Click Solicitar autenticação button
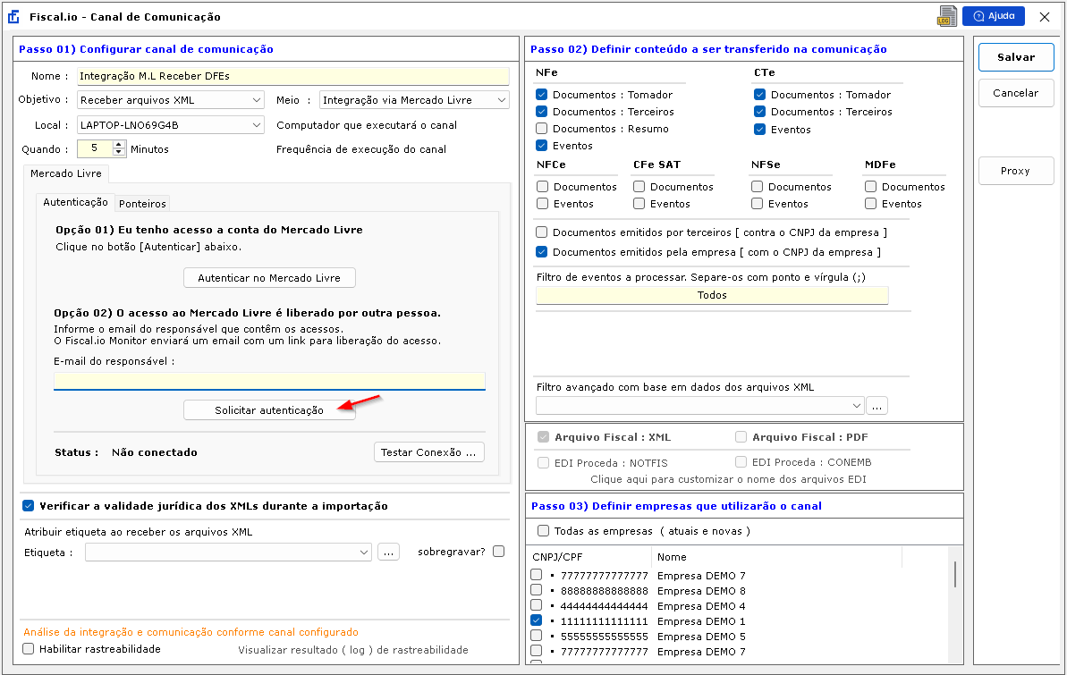 [x=269, y=410]
